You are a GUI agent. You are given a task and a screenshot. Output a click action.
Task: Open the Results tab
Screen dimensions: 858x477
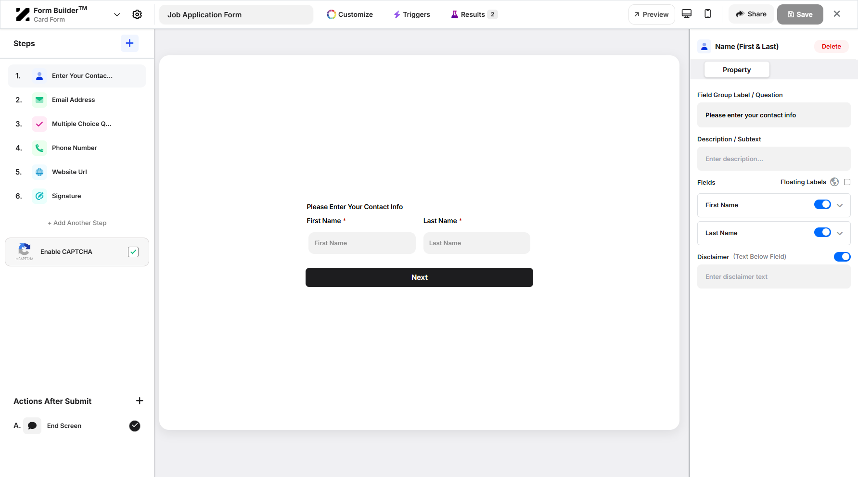coord(474,14)
